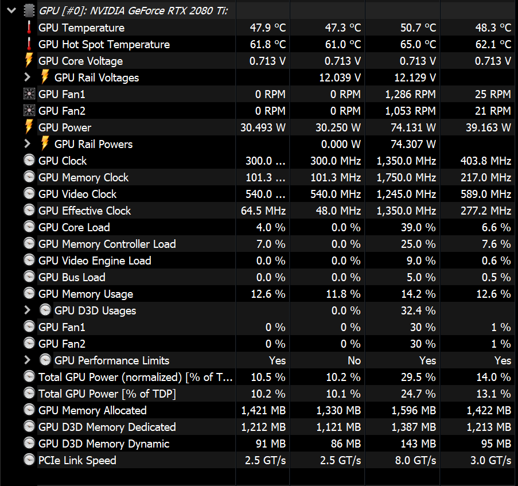Viewport: 518px width, 486px height.
Task: Click the 39.0 % core load value
Action: point(418,227)
